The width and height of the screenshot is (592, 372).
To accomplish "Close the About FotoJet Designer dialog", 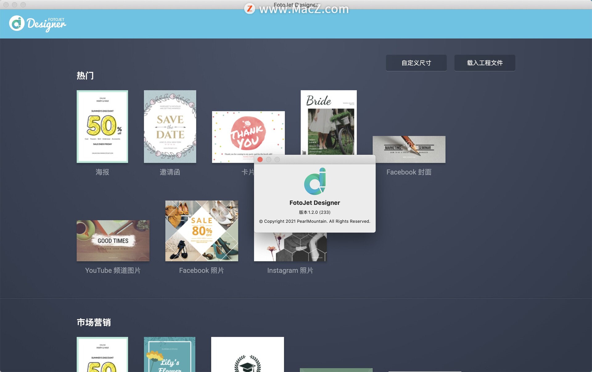I will pyautogui.click(x=260, y=159).
